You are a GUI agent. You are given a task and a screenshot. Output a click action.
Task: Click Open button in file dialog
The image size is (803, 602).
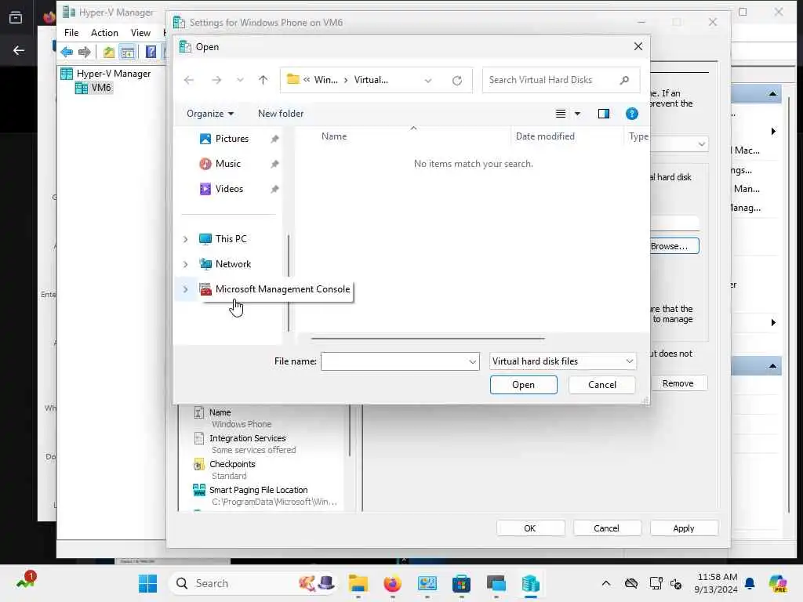(x=523, y=385)
